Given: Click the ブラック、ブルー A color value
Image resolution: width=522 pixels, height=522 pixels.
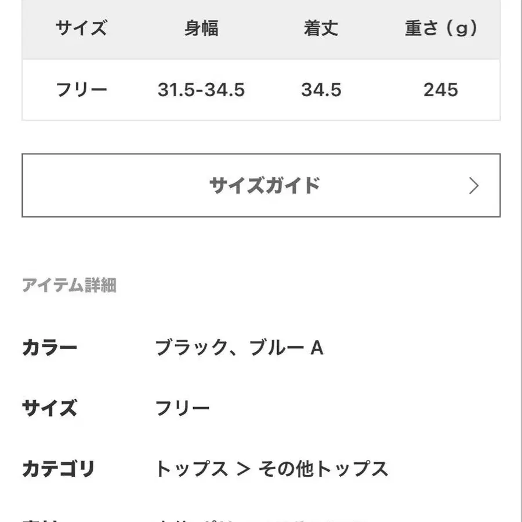Looking at the screenshot, I should click(x=239, y=348).
